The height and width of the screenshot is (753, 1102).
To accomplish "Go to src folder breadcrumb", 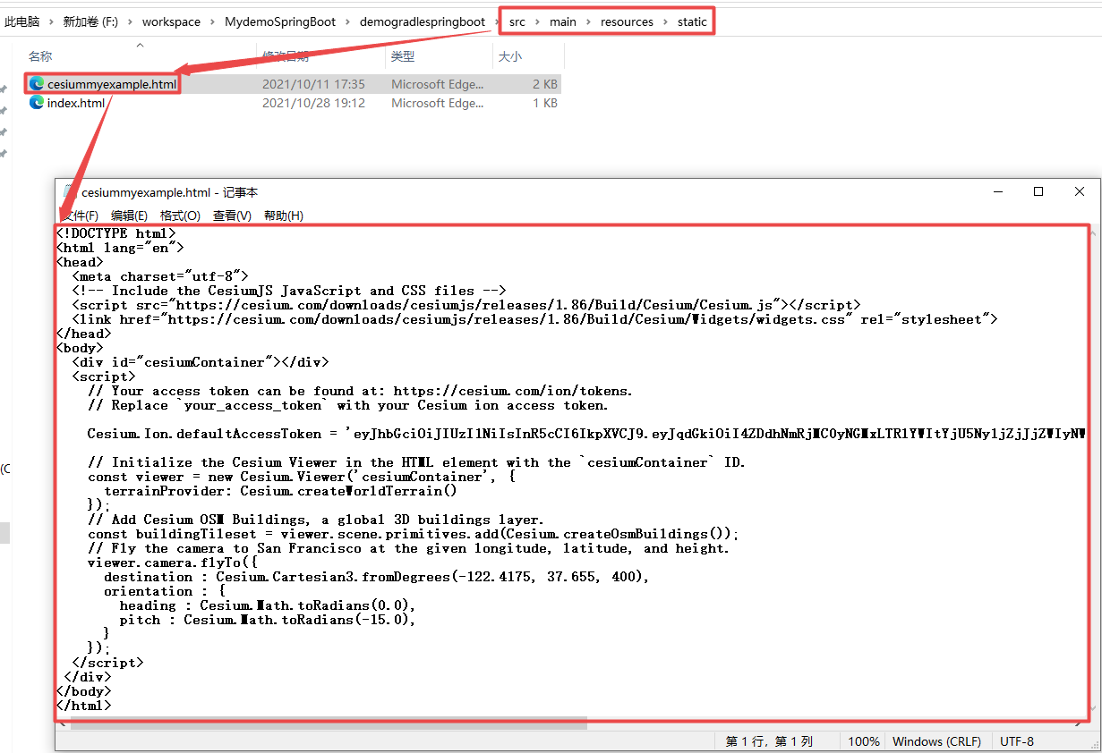I will pyautogui.click(x=517, y=21).
